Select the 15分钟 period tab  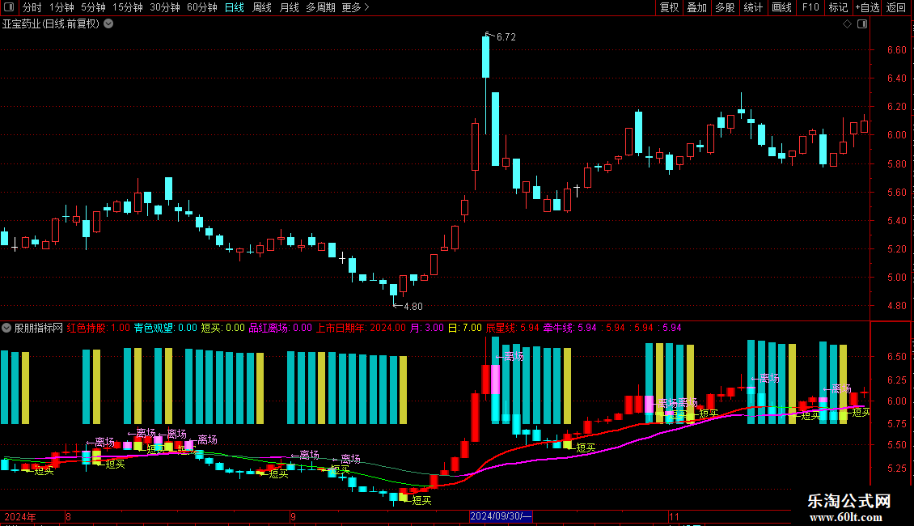pos(128,7)
